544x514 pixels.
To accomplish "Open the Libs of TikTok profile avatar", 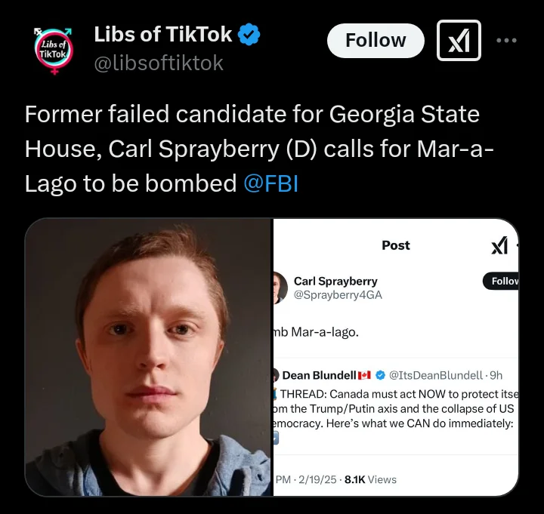I will (x=54, y=49).
